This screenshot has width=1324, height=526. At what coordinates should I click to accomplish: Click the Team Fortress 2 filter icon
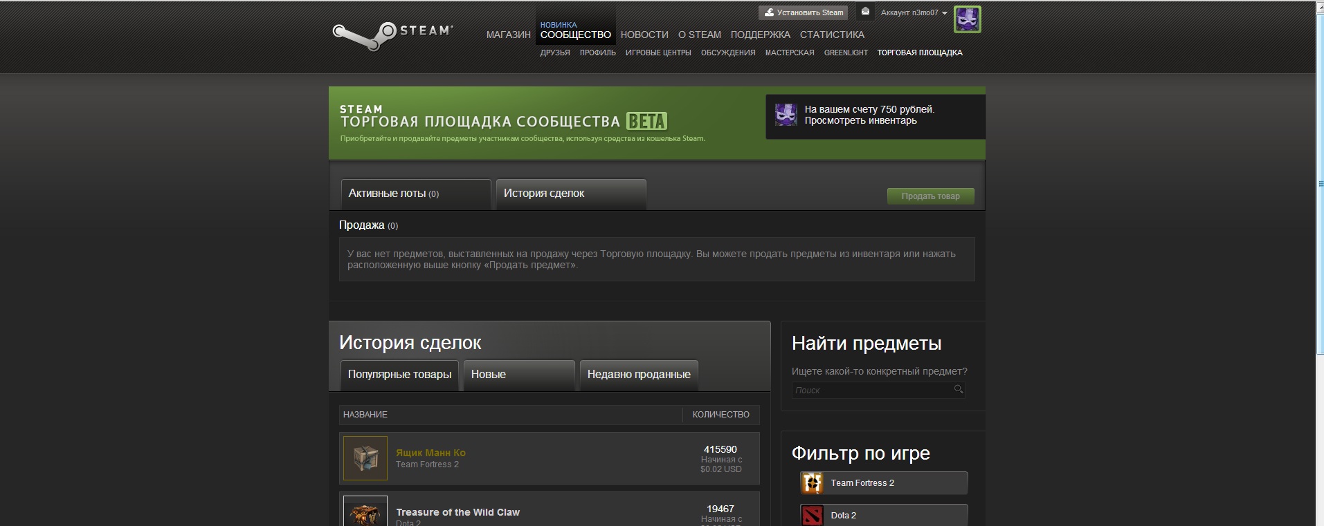tap(812, 482)
